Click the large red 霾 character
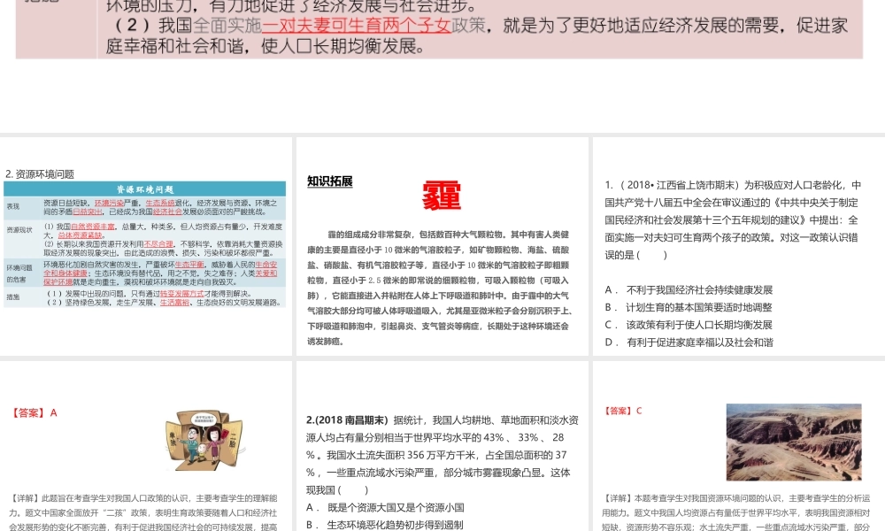The height and width of the screenshot is (531, 885). pyautogui.click(x=442, y=196)
